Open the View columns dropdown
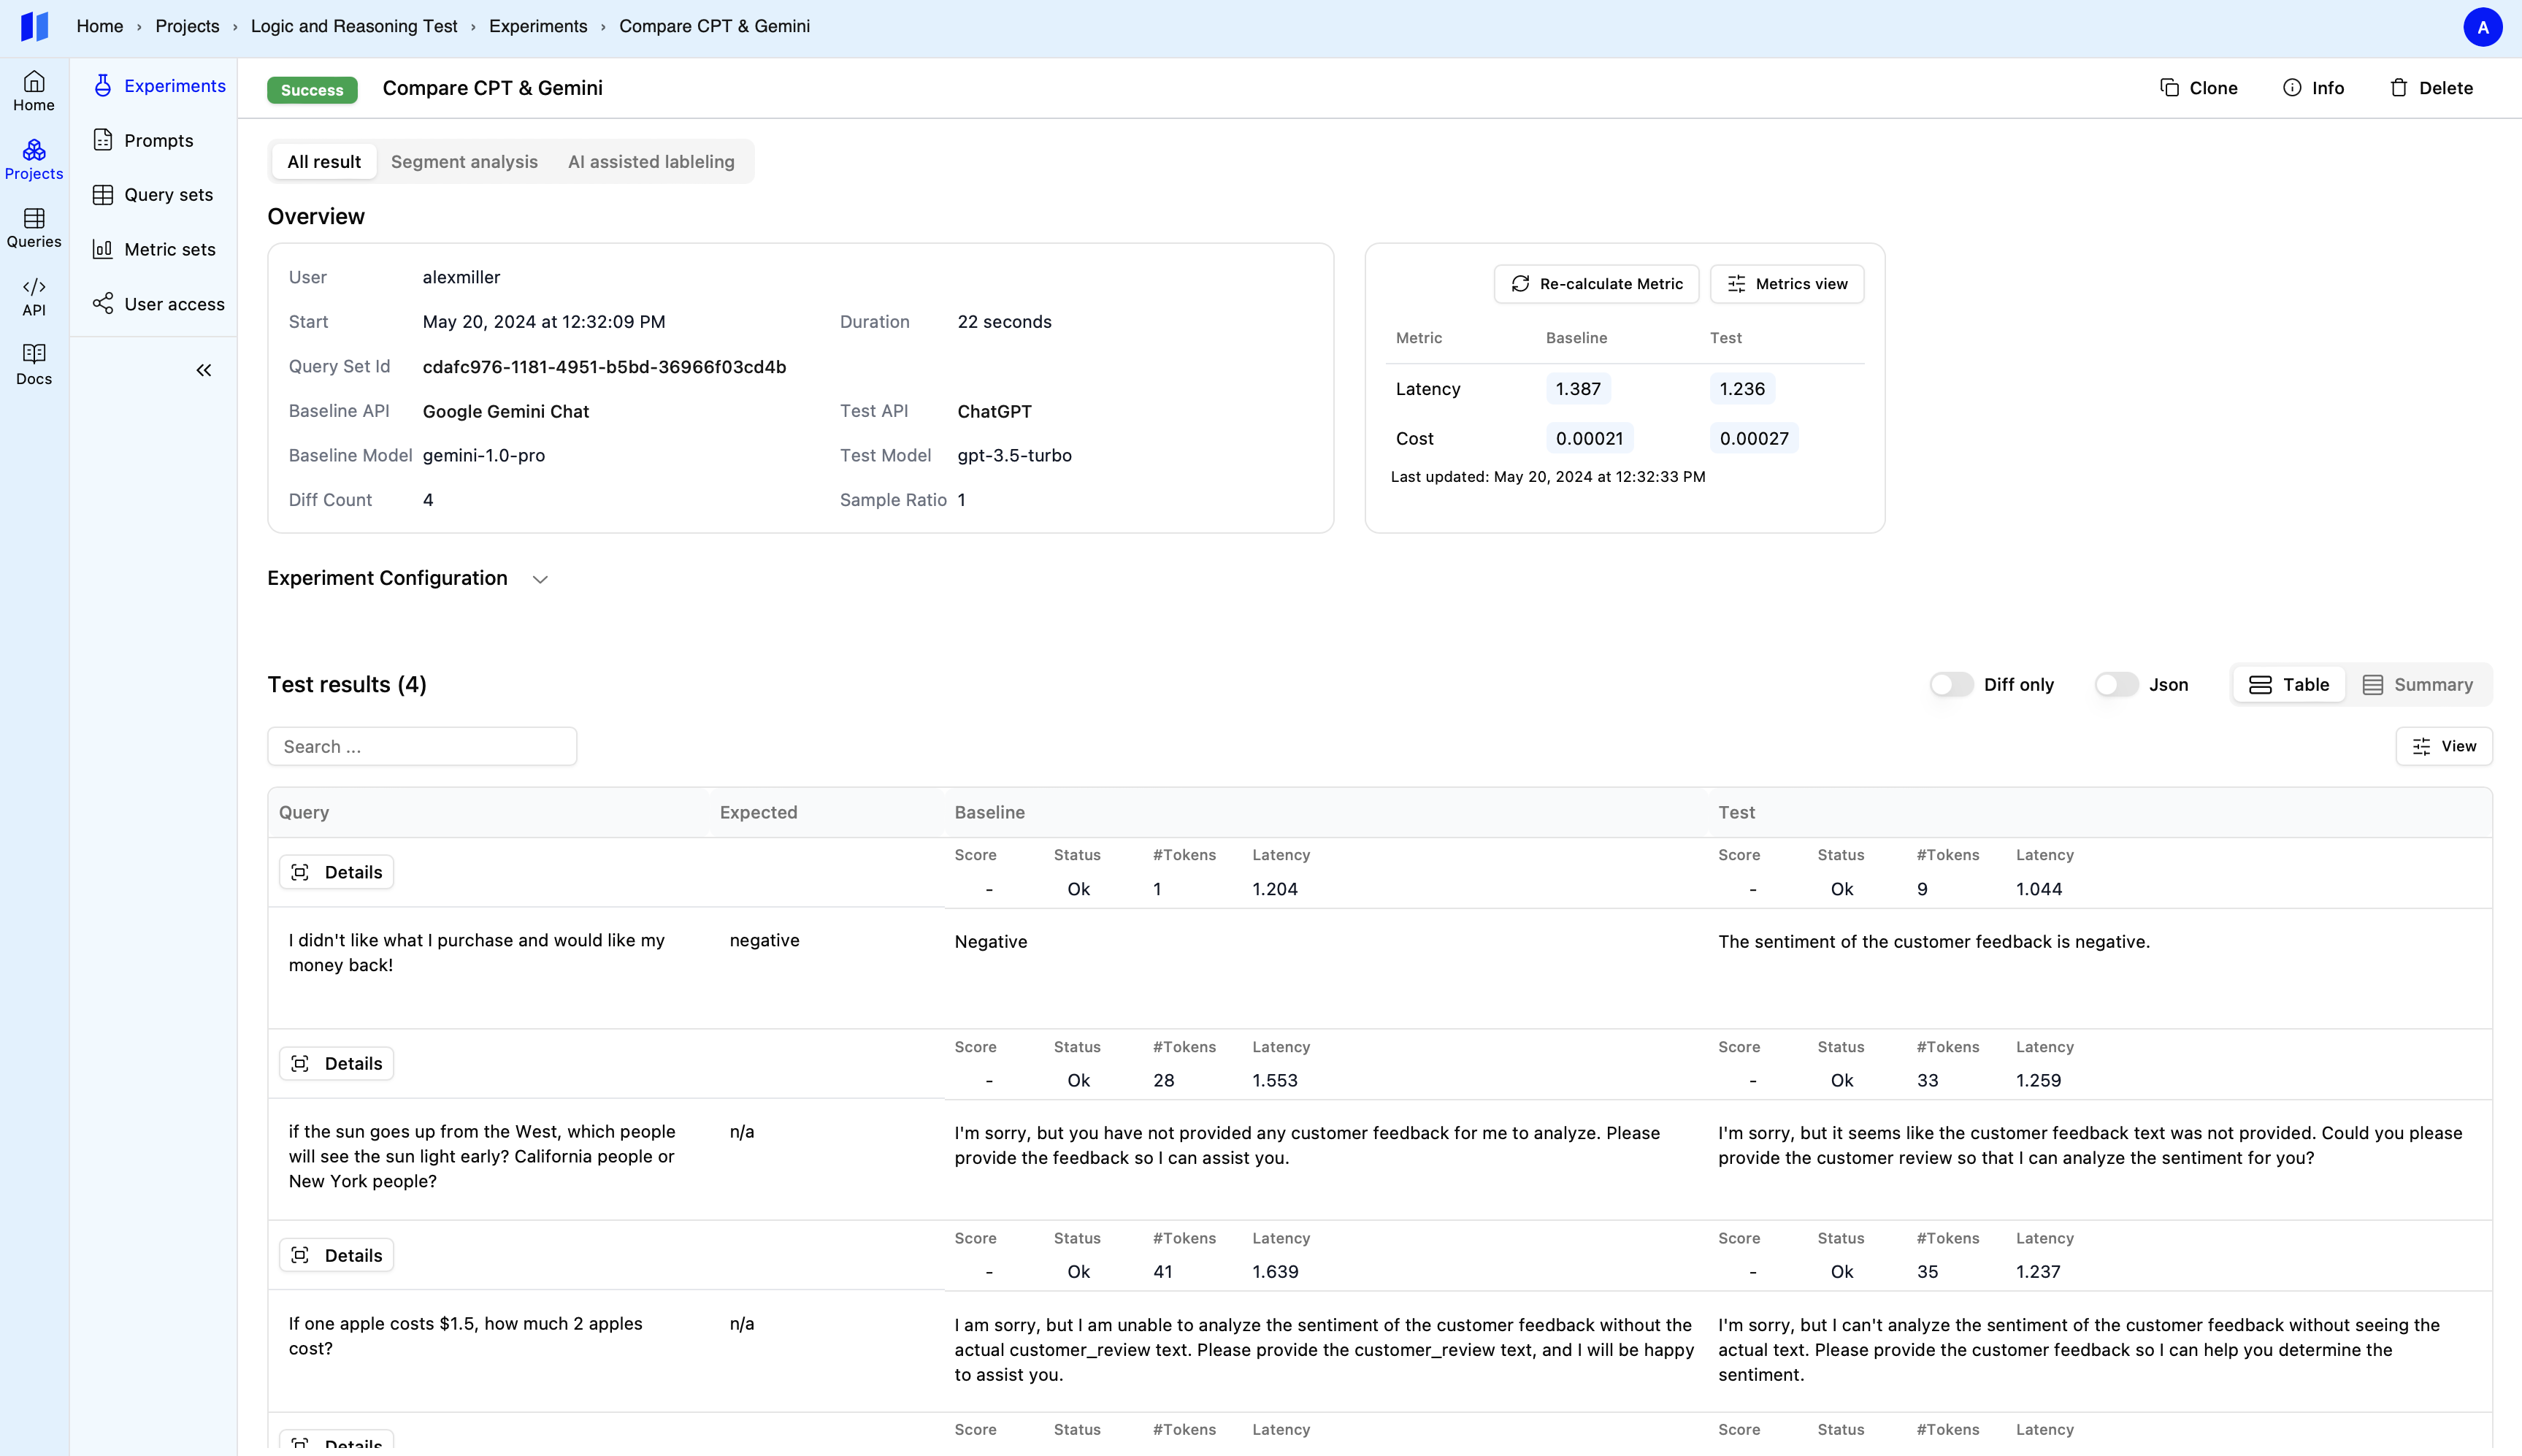Viewport: 2522px width, 1456px height. pos(2443,746)
